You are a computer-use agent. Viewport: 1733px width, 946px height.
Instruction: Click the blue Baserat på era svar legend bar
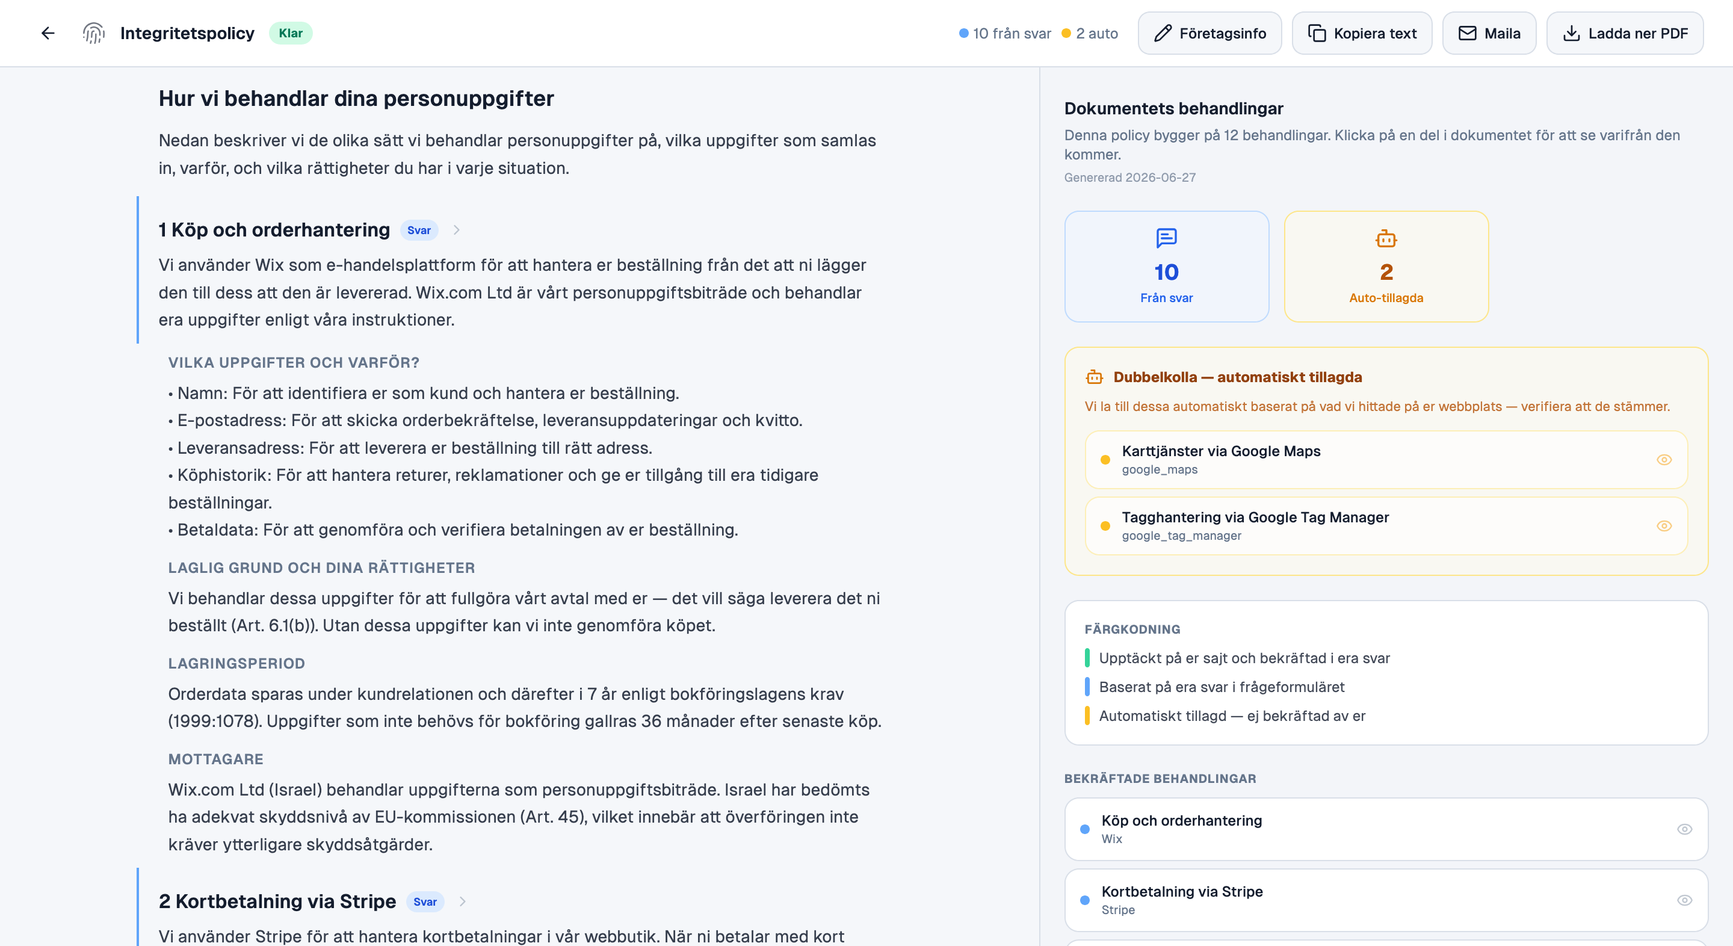pyautogui.click(x=1087, y=687)
